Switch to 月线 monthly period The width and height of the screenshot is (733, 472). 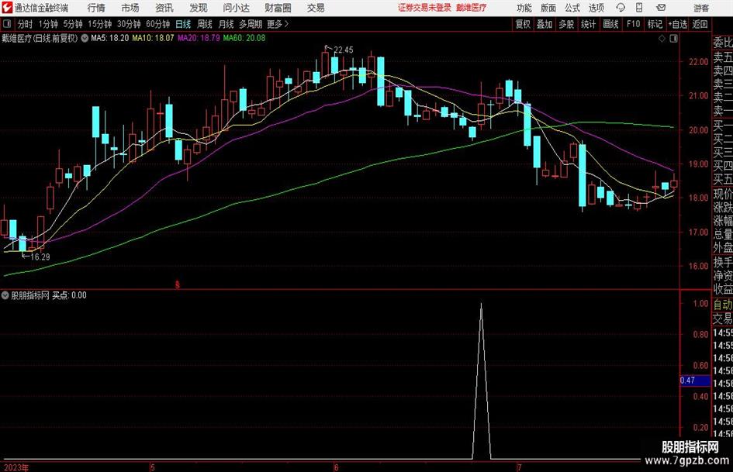click(226, 24)
